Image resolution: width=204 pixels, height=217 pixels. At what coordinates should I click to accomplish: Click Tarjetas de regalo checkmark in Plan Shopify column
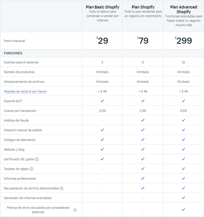point(143,169)
